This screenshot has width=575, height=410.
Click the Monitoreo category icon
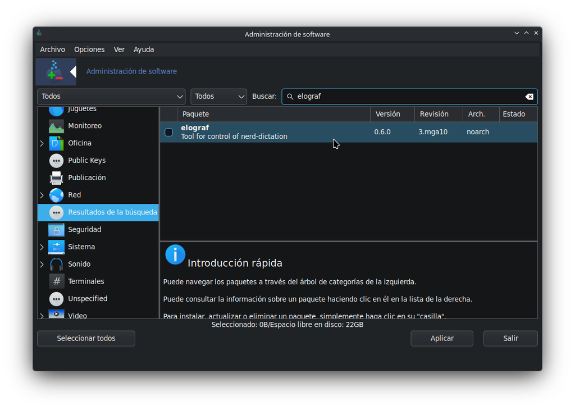pos(56,126)
